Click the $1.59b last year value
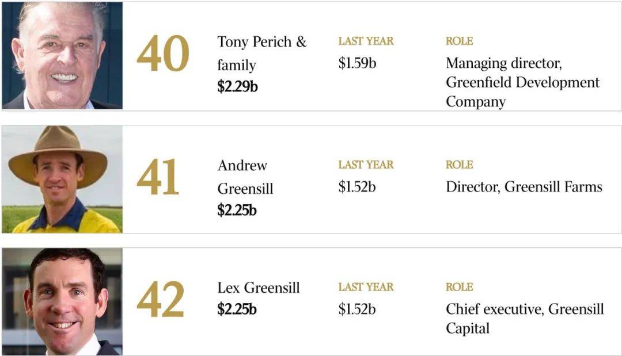 click(x=357, y=63)
